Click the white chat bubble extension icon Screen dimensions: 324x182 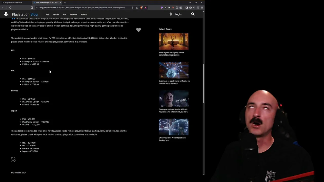(169, 8)
